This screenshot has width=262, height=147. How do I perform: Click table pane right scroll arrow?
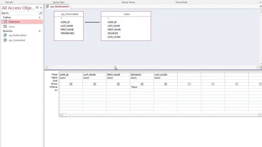click(258, 67)
